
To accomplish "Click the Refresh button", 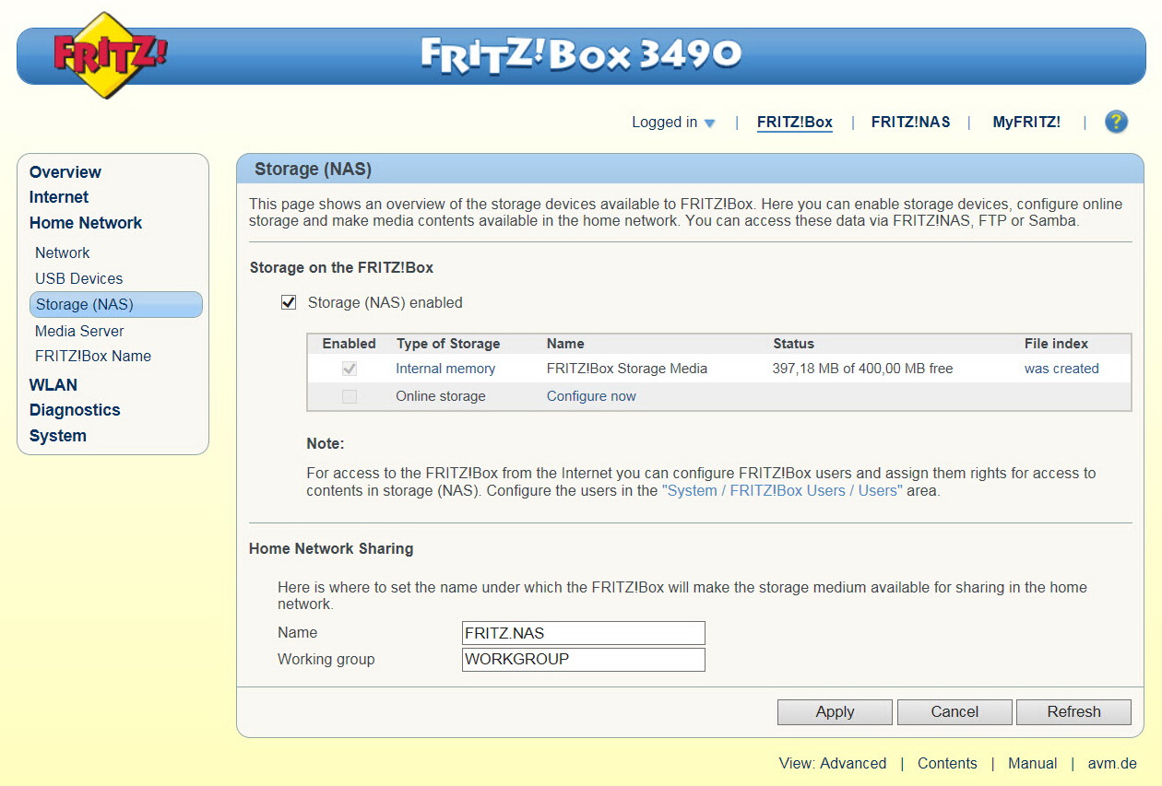I will (x=1073, y=712).
